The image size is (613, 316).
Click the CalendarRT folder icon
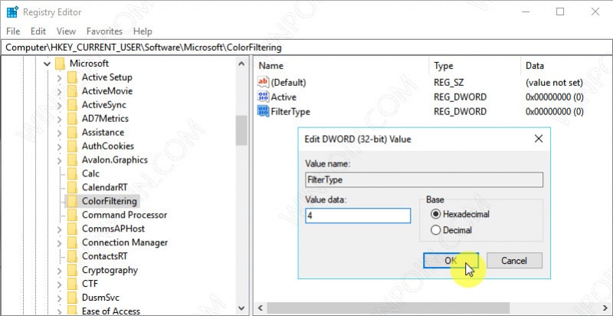point(72,187)
